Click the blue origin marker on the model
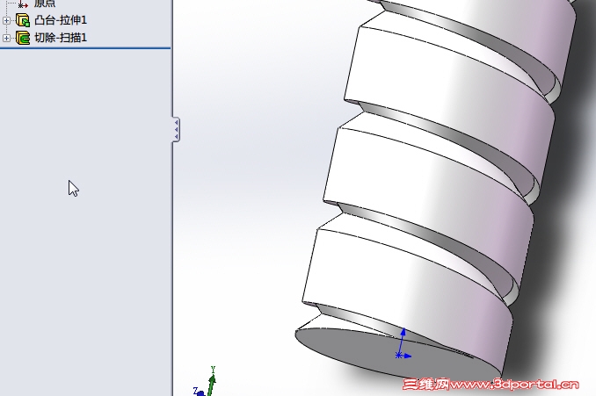This screenshot has width=596, height=396. [x=399, y=356]
